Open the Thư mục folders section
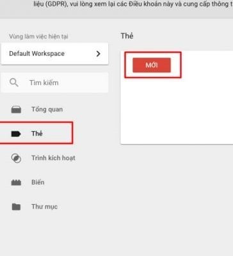Screen dimensions: 233x256 (x=44, y=207)
